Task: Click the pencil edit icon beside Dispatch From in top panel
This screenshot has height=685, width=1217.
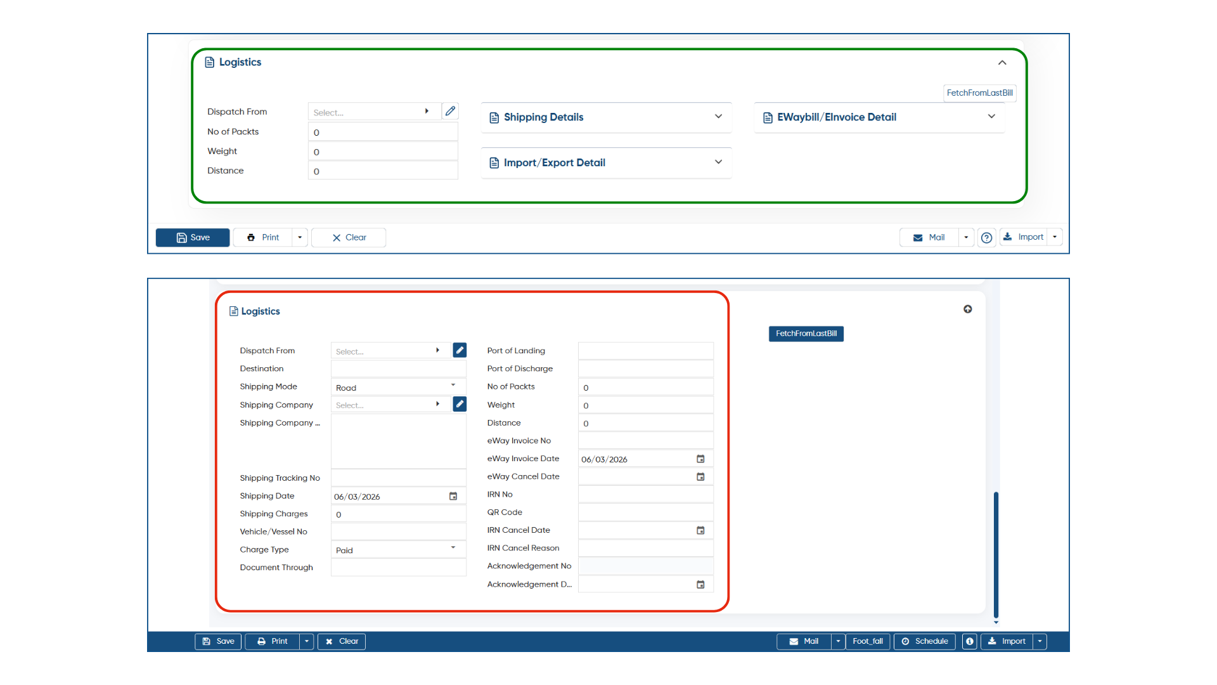Action: coord(450,111)
